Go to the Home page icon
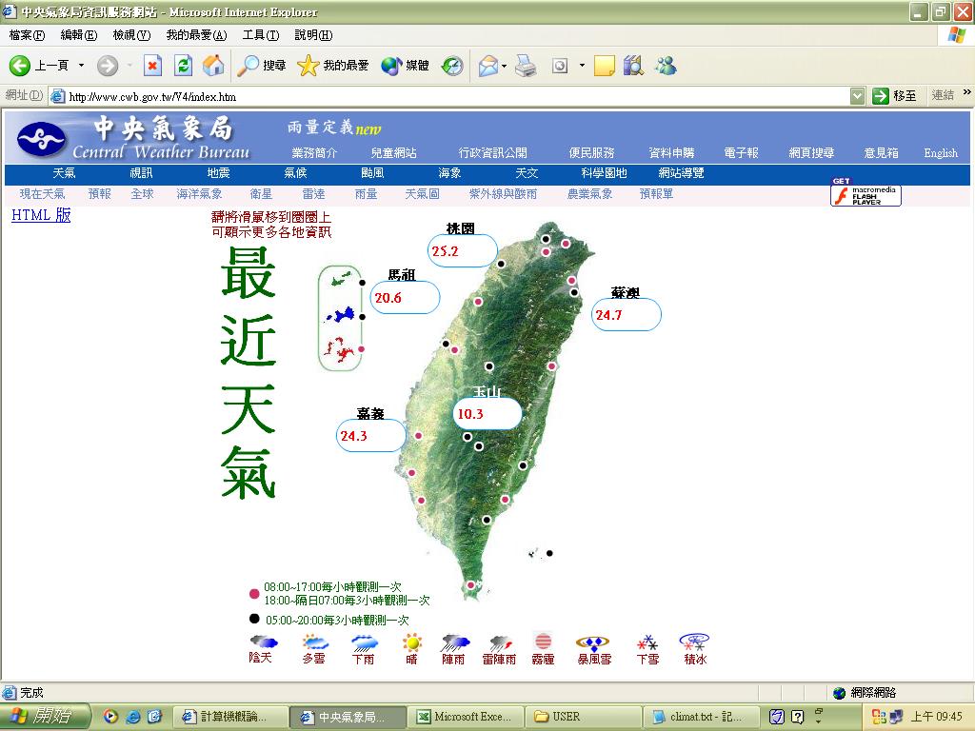The width and height of the screenshot is (975, 731). coord(213,66)
